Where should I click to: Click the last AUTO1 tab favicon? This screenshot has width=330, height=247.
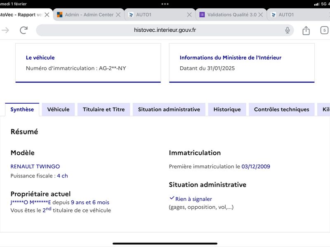tap(273, 15)
